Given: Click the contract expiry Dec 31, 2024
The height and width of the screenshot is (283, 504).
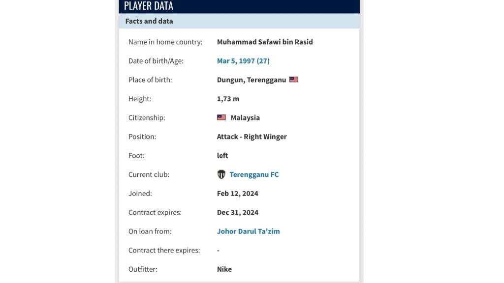Looking at the screenshot, I should tap(238, 212).
